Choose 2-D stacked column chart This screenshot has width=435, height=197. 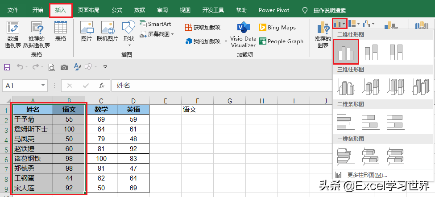(x=371, y=52)
